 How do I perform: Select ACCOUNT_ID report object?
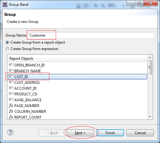pyautogui.click(x=77, y=88)
